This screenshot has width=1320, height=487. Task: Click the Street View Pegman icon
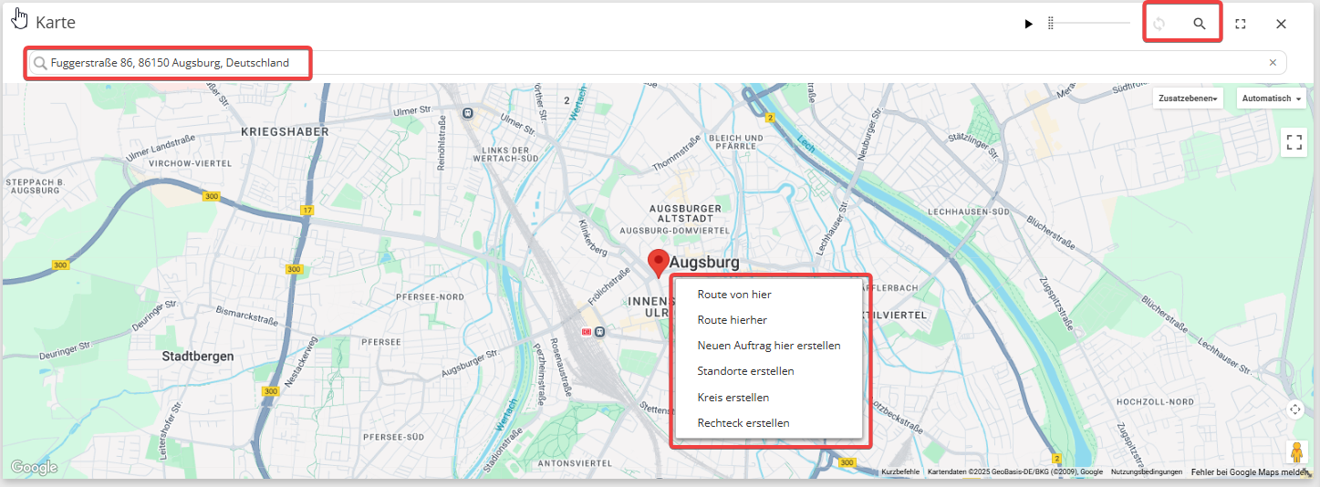click(x=1296, y=451)
